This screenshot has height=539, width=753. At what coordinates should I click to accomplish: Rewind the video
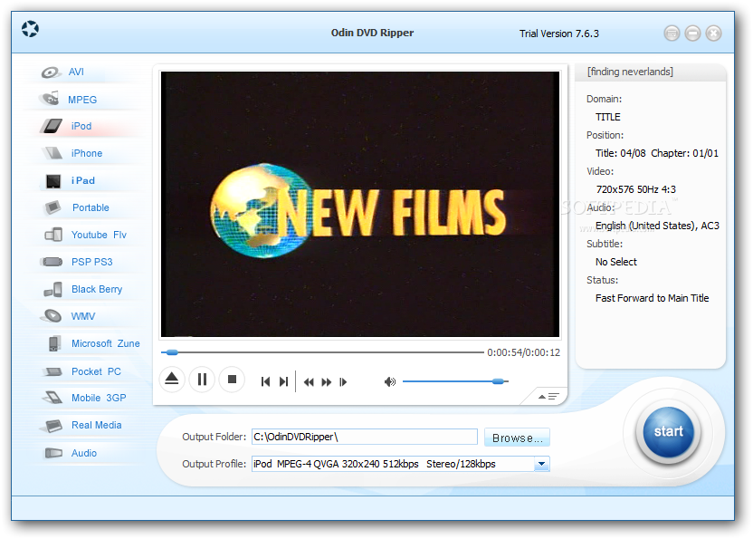[309, 382]
